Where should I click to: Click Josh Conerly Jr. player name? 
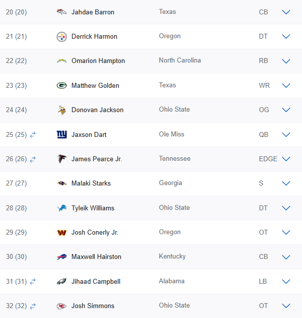click(95, 233)
